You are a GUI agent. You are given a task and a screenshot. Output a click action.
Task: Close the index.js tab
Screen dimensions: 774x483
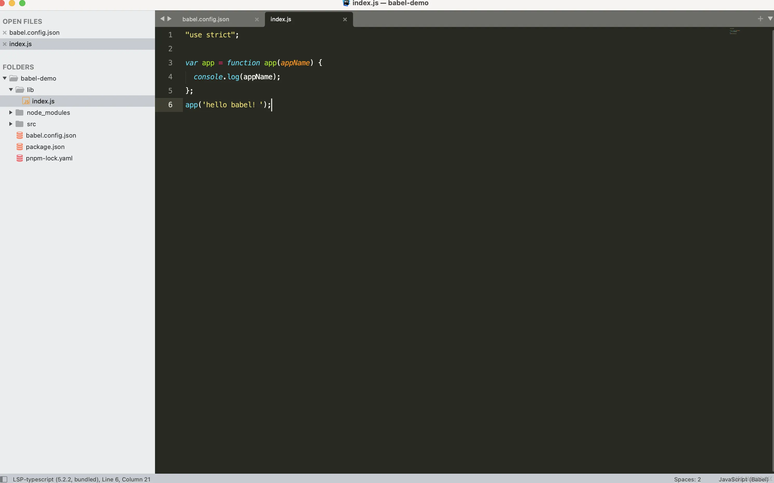point(345,19)
